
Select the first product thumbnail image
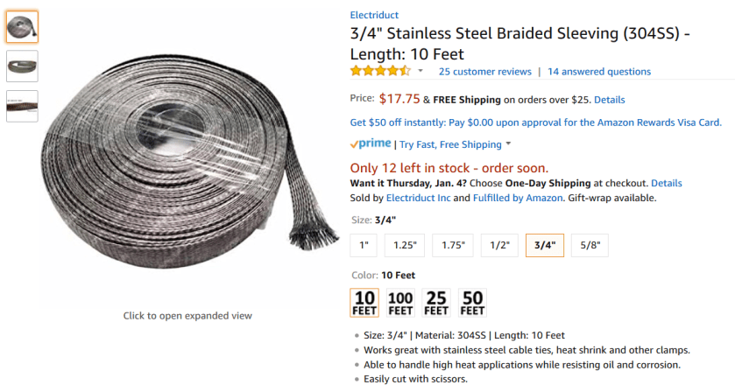pyautogui.click(x=22, y=27)
